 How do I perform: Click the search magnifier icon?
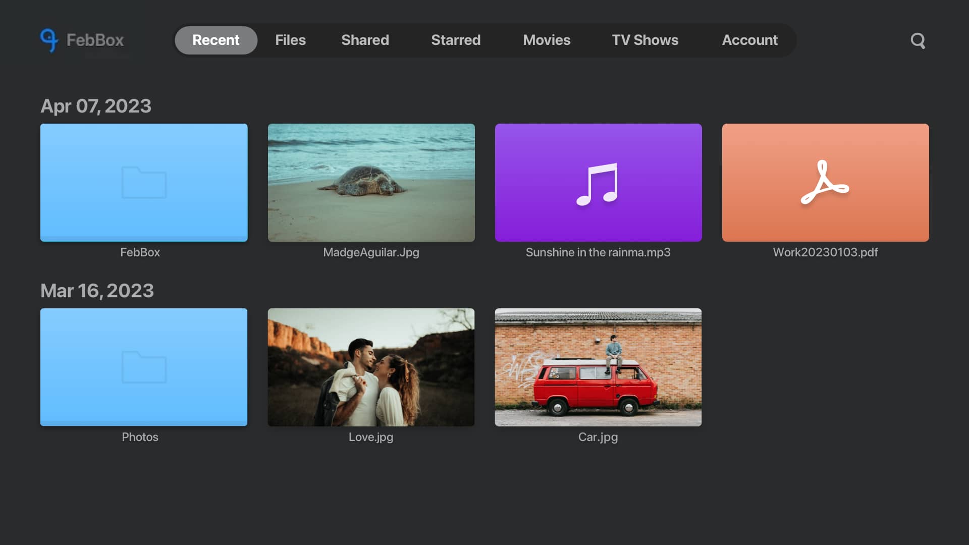pyautogui.click(x=918, y=40)
